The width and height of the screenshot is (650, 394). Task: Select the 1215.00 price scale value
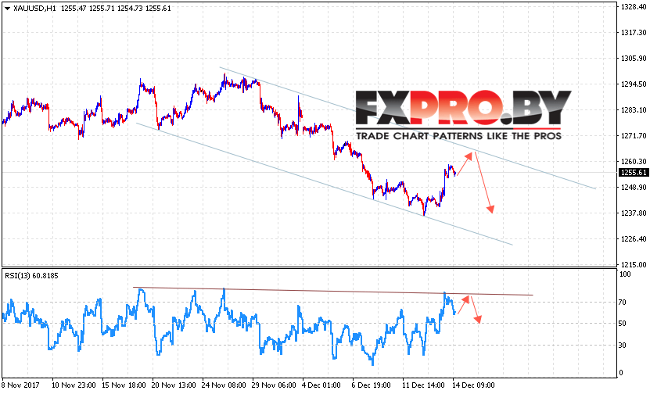click(x=634, y=264)
